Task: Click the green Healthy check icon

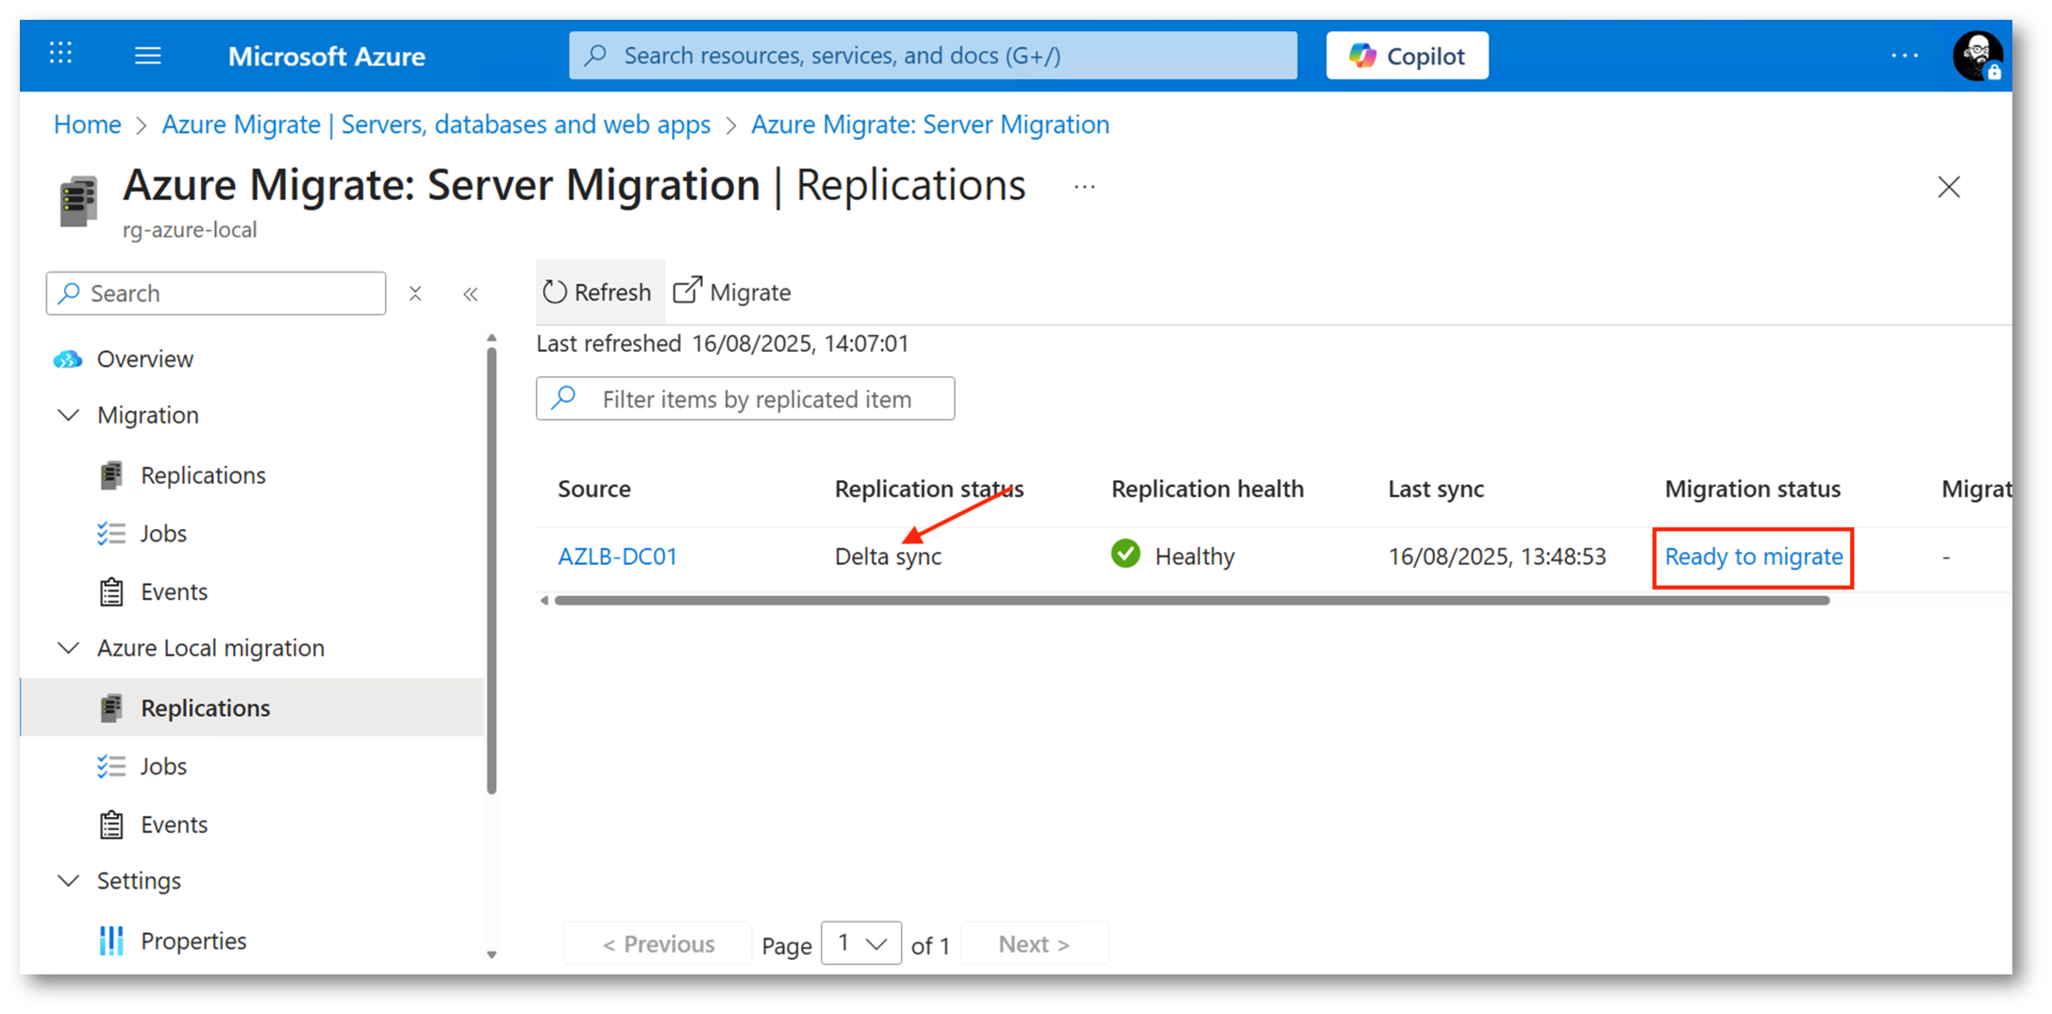Action: [1126, 555]
